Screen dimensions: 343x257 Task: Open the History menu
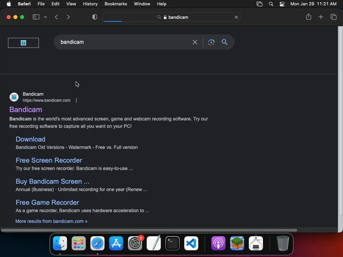click(90, 4)
